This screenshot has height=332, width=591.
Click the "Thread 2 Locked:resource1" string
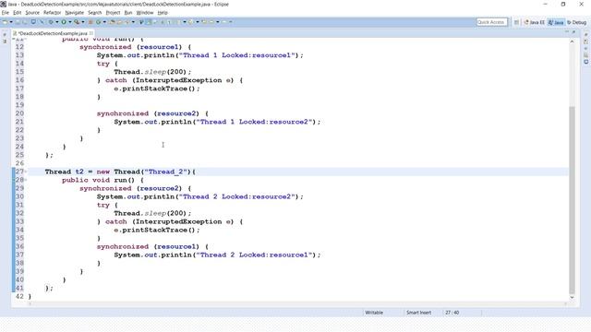255,255
